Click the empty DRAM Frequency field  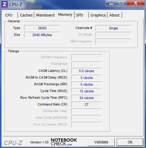click(x=87, y=57)
